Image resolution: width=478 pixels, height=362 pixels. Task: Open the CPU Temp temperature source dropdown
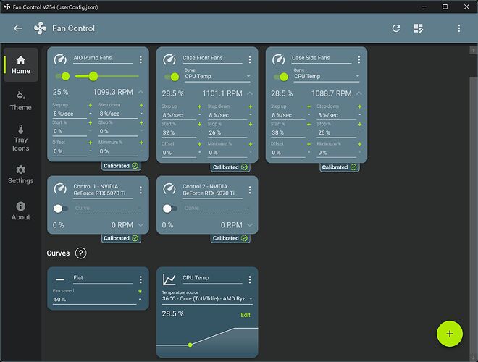(x=207, y=298)
